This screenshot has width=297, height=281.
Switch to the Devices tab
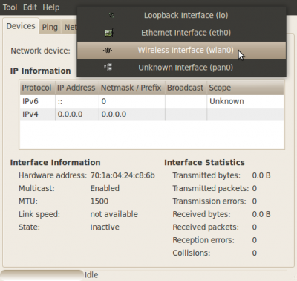tap(21, 26)
